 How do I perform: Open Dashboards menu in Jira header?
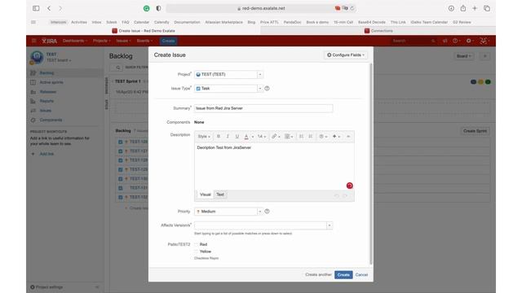pyautogui.click(x=74, y=41)
